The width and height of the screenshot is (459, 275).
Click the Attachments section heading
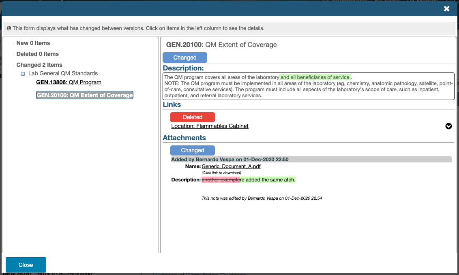pyautogui.click(x=184, y=138)
